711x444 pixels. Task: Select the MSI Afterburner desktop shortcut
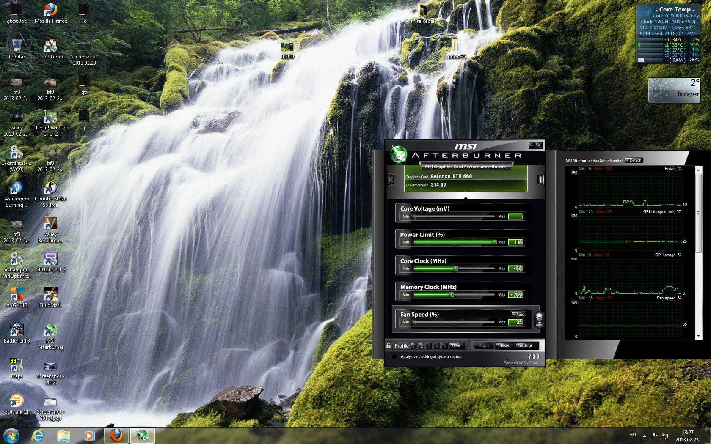[x=50, y=337]
